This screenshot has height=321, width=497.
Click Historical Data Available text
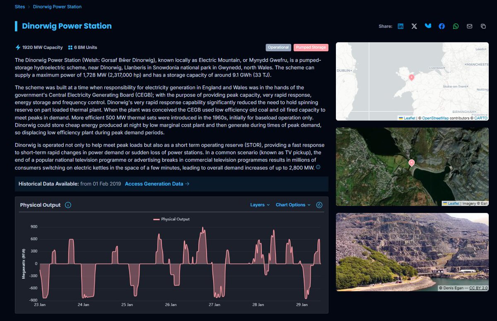(x=49, y=184)
